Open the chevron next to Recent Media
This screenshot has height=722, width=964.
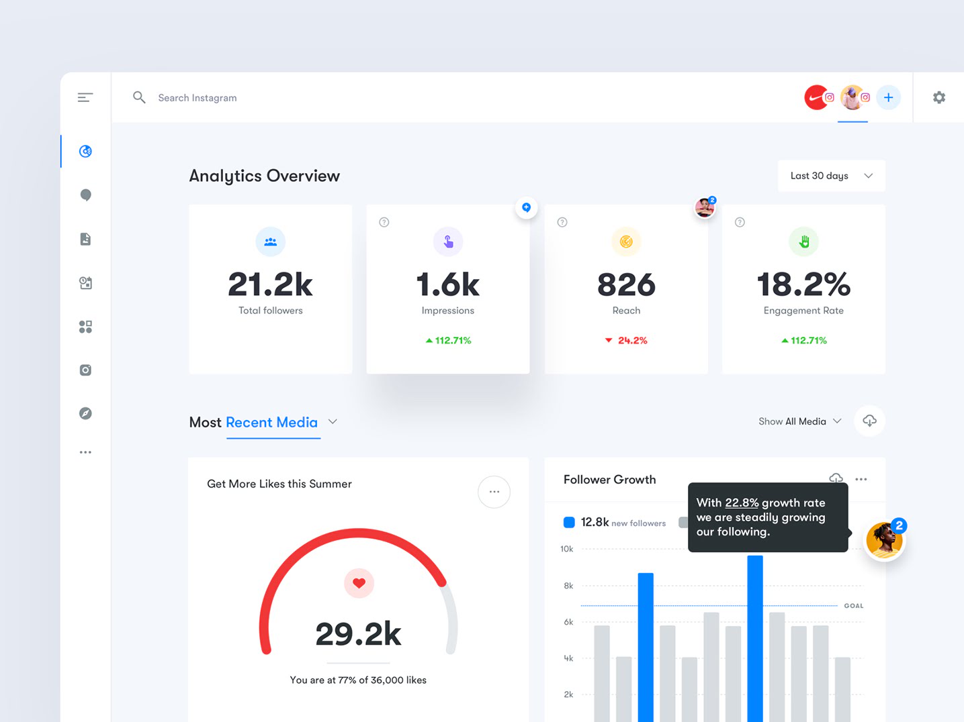point(333,422)
